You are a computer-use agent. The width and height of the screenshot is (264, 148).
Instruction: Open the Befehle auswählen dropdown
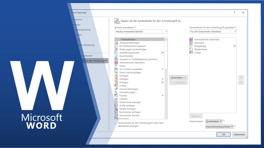[141, 31]
